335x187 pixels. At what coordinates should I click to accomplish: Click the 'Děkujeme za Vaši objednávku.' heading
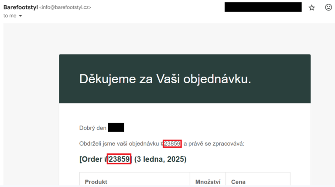coord(165,79)
